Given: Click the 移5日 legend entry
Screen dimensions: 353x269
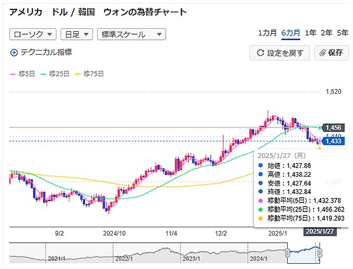Looking at the screenshot, I should tap(22, 74).
